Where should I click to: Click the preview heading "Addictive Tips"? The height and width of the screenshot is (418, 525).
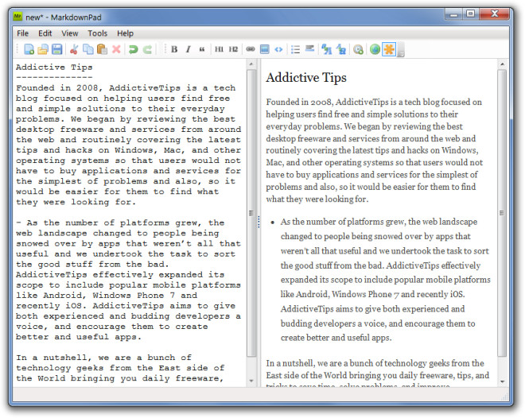(306, 78)
